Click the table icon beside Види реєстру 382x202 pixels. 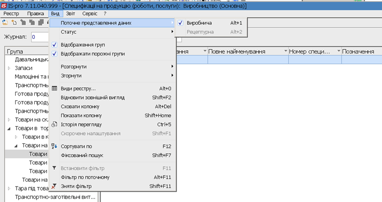click(x=54, y=88)
